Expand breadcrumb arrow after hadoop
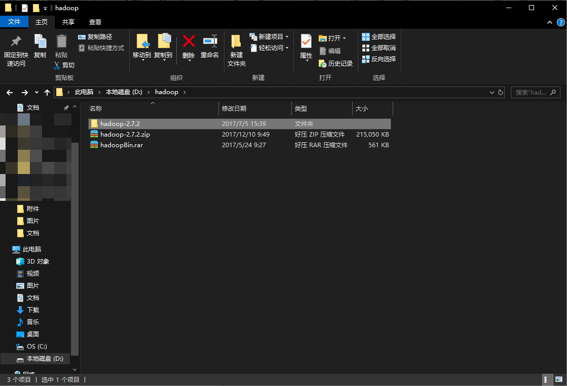Image resolution: width=567 pixels, height=386 pixels. (184, 93)
